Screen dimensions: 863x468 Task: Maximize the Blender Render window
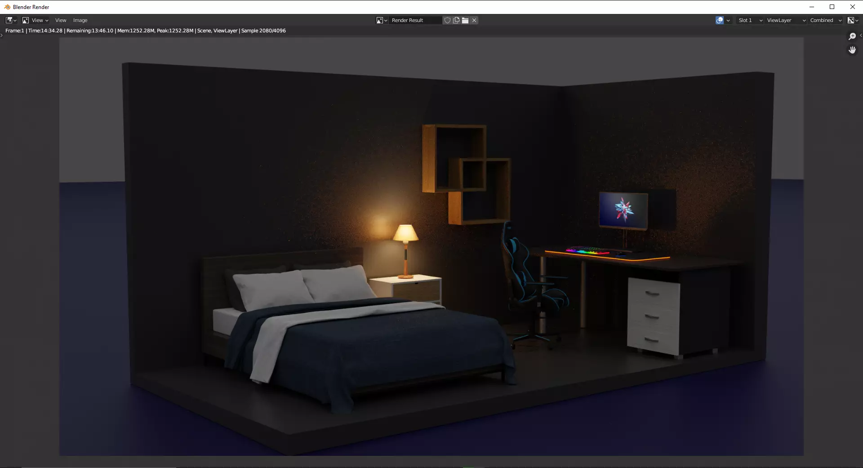[832, 7]
